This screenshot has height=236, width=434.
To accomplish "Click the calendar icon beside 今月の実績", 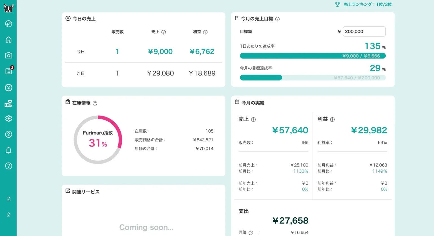I will tap(237, 102).
